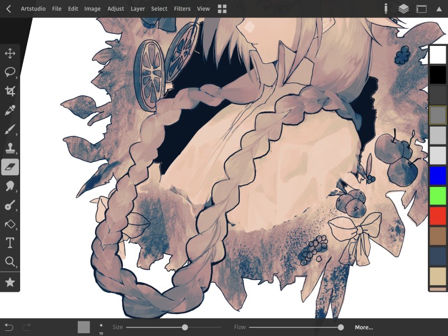Select the Paintbrush tool
This screenshot has height=336, width=448.
[10, 129]
